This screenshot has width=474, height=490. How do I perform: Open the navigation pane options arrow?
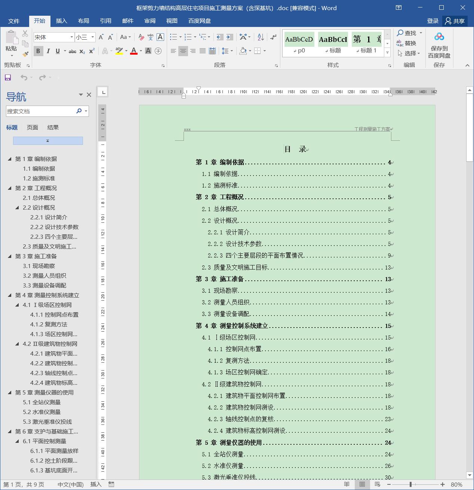point(81,95)
